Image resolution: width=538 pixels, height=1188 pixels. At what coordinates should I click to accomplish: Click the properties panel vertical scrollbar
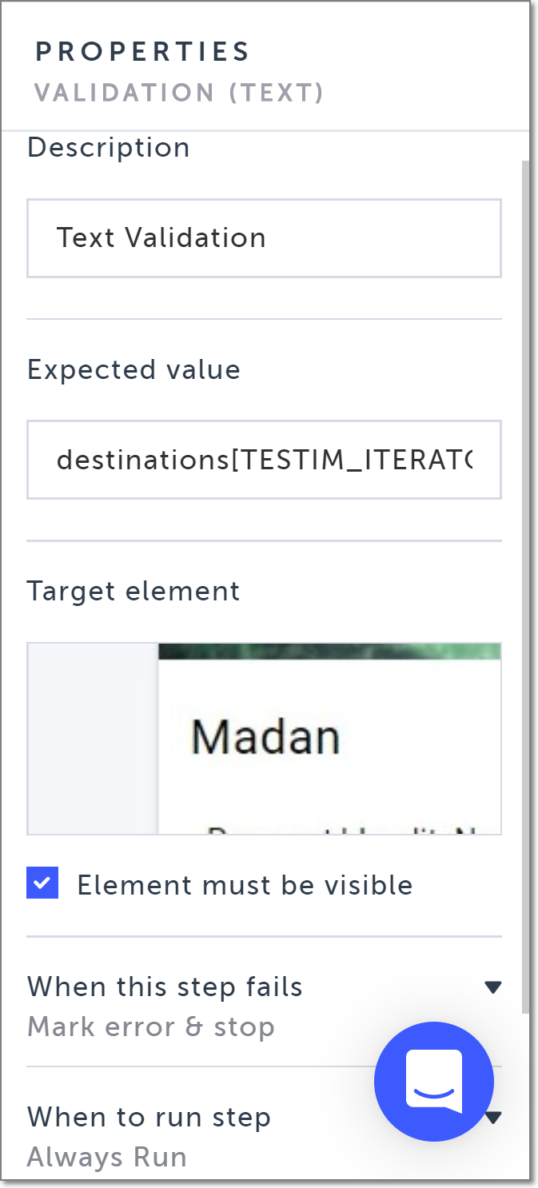[525, 560]
